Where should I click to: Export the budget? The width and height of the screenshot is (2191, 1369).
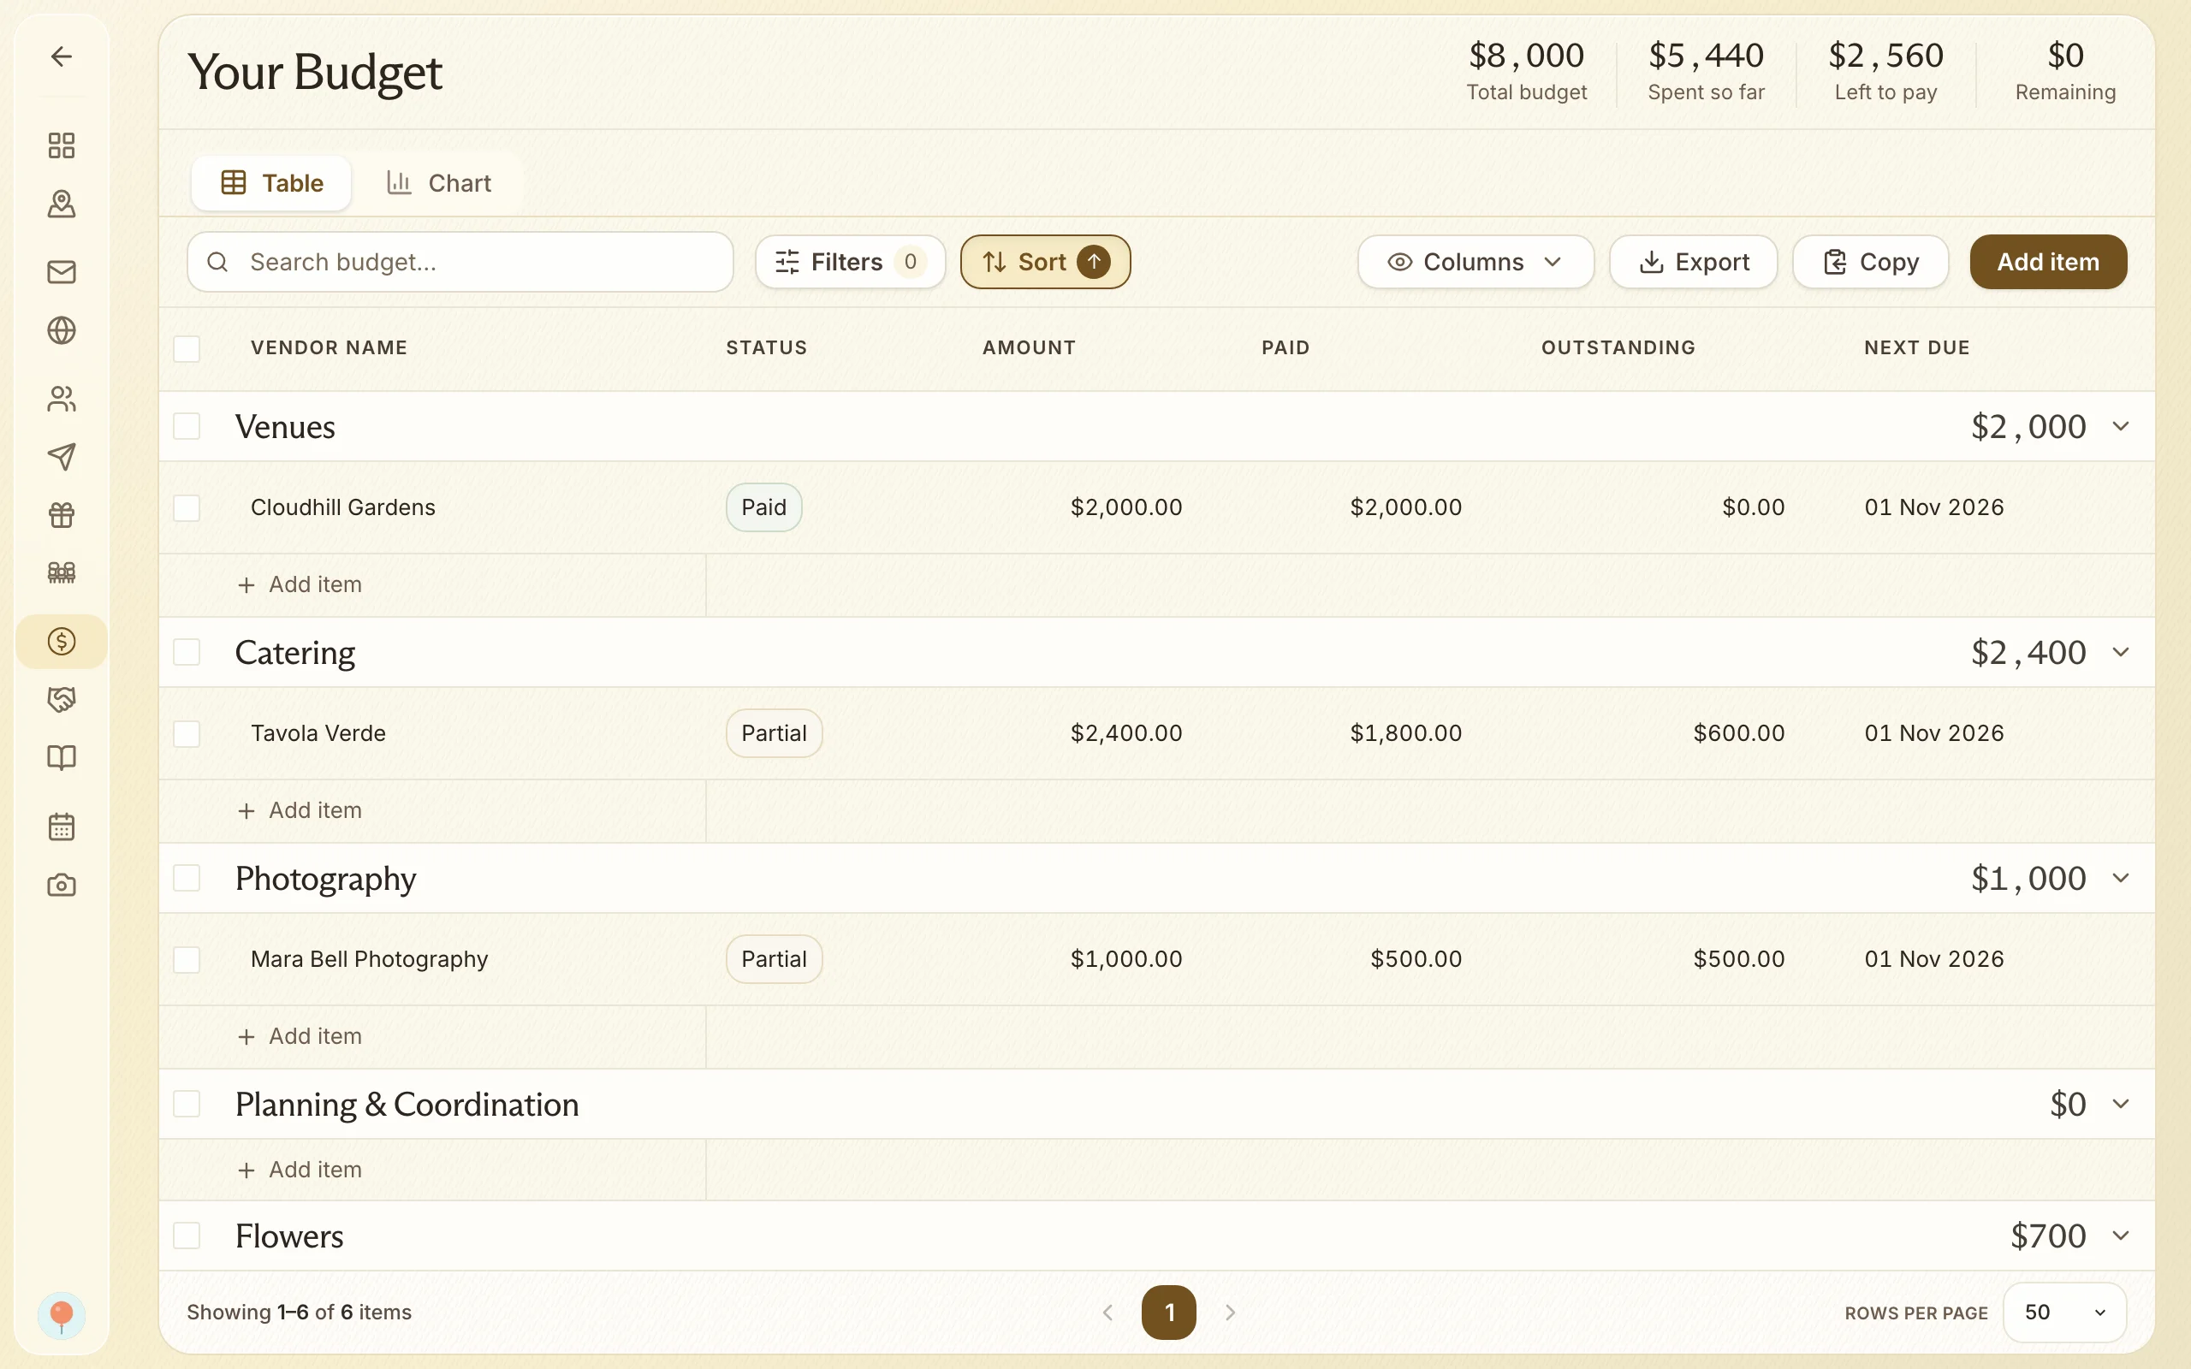click(x=1693, y=262)
